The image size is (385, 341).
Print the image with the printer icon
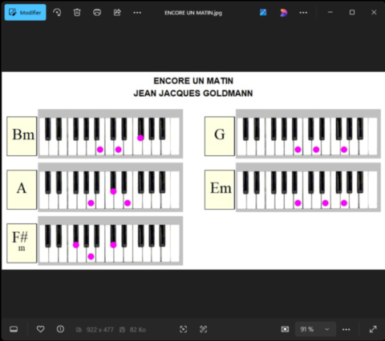click(x=97, y=12)
